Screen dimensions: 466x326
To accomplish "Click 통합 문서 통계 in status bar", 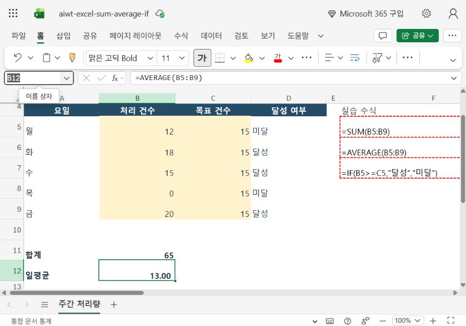I will (31, 321).
